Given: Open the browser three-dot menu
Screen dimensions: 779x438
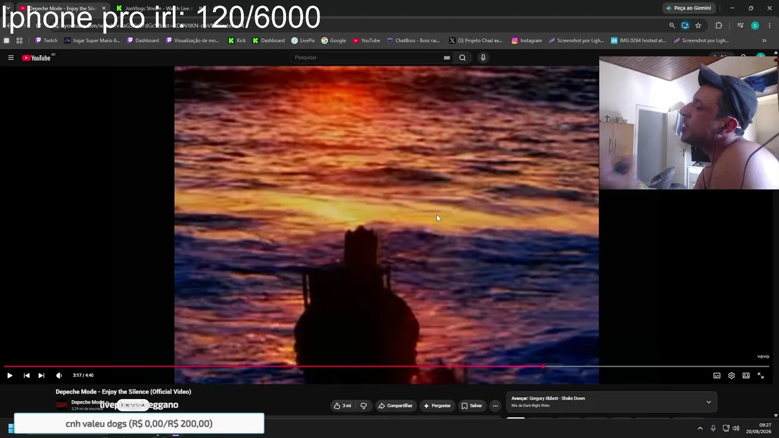Looking at the screenshot, I should point(770,26).
